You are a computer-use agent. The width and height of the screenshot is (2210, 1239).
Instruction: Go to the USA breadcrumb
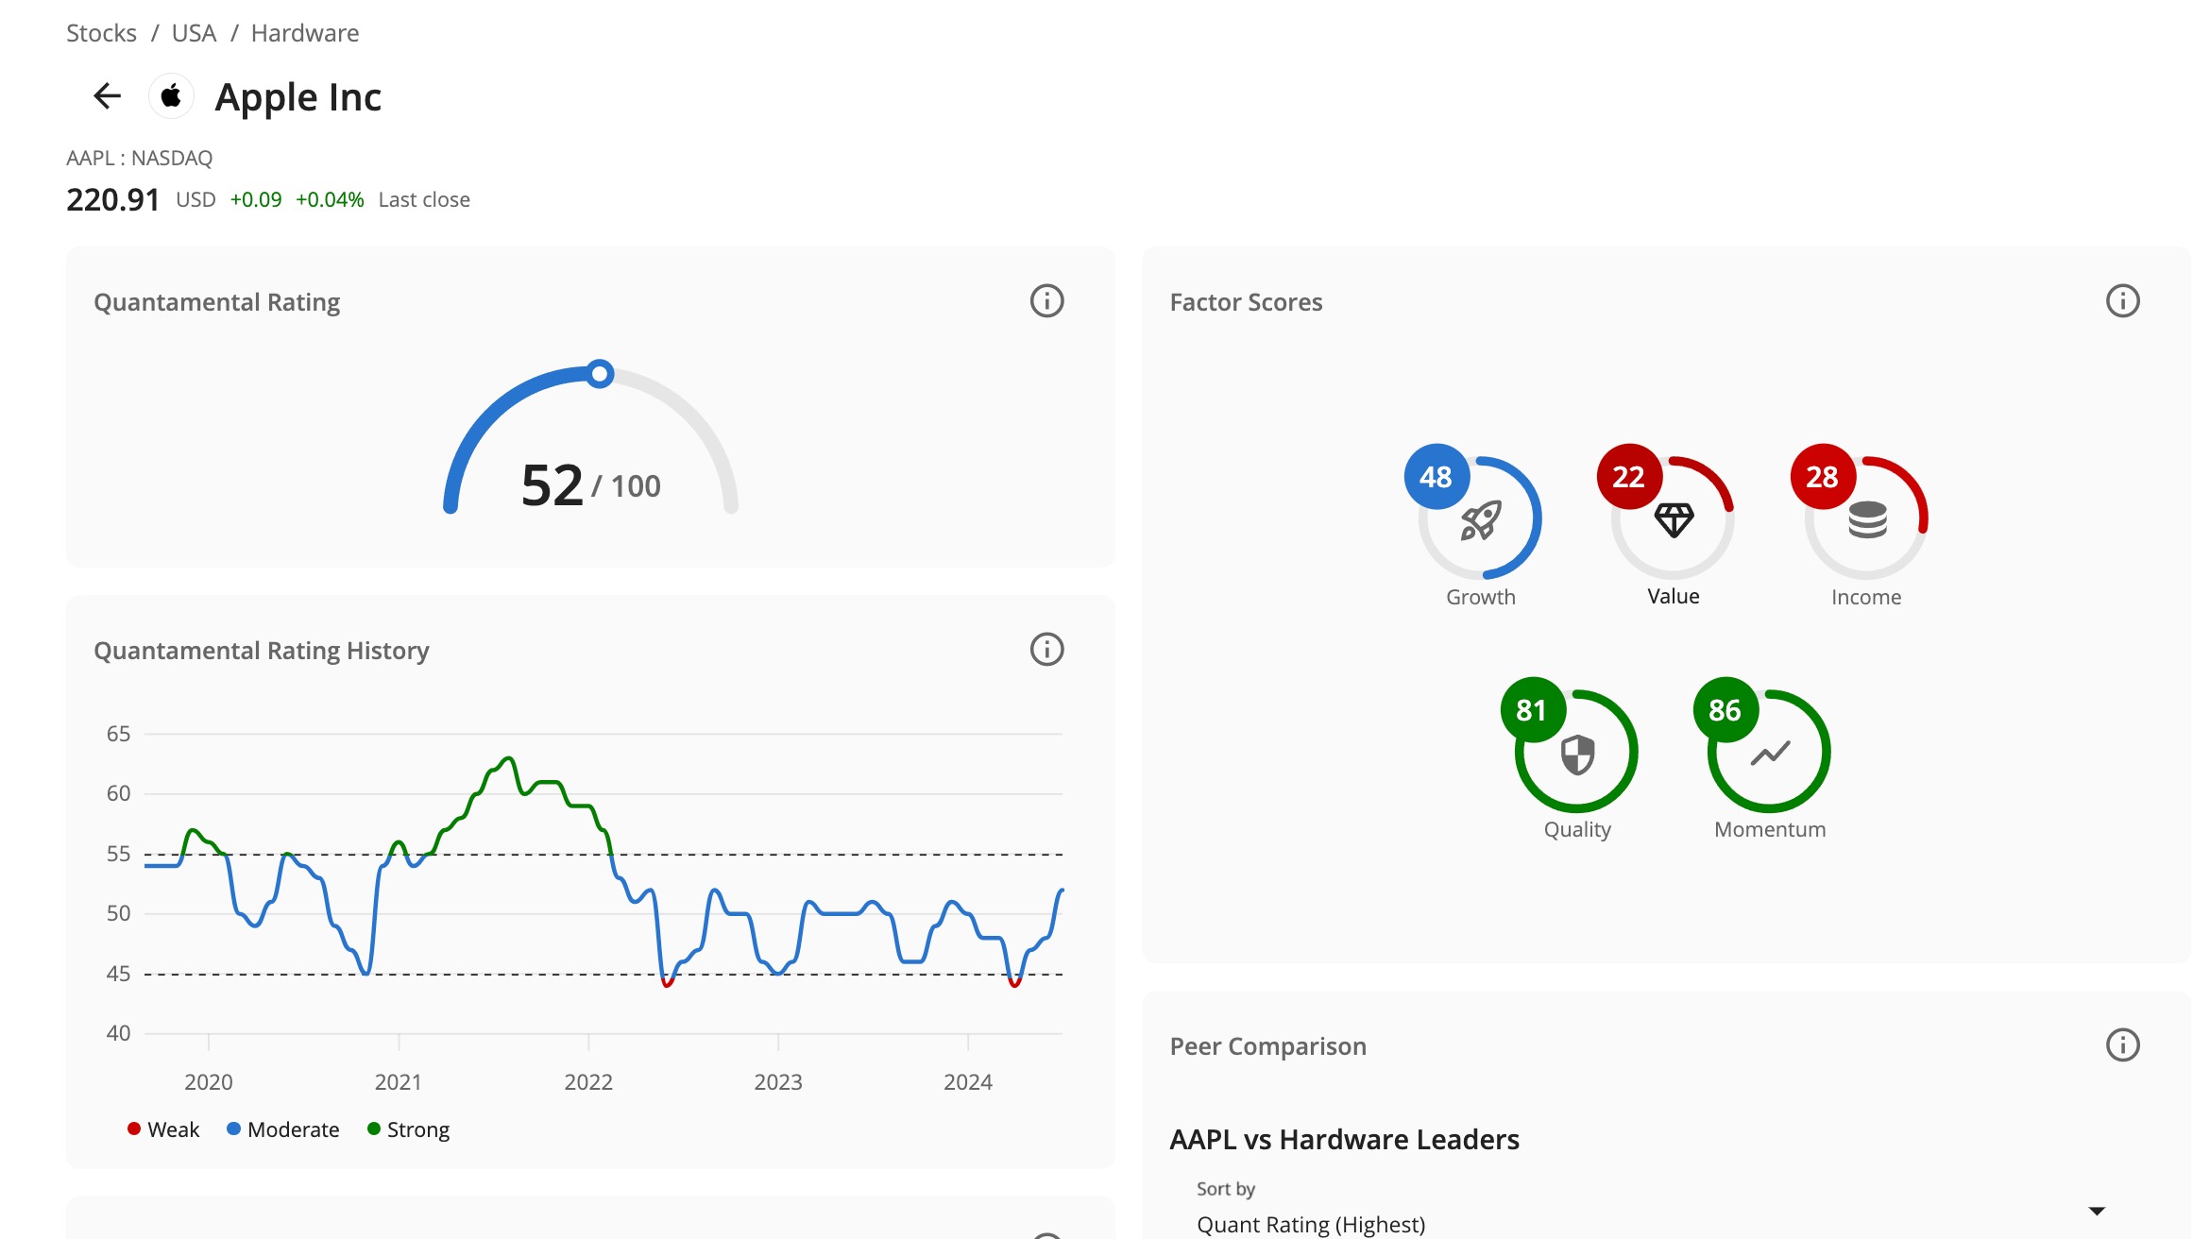pyautogui.click(x=194, y=33)
